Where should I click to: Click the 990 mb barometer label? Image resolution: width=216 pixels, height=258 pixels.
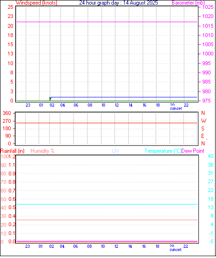[x=206, y=72]
